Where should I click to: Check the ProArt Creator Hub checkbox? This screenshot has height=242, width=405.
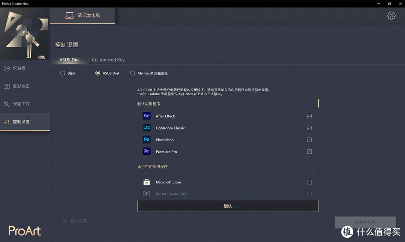(309, 194)
